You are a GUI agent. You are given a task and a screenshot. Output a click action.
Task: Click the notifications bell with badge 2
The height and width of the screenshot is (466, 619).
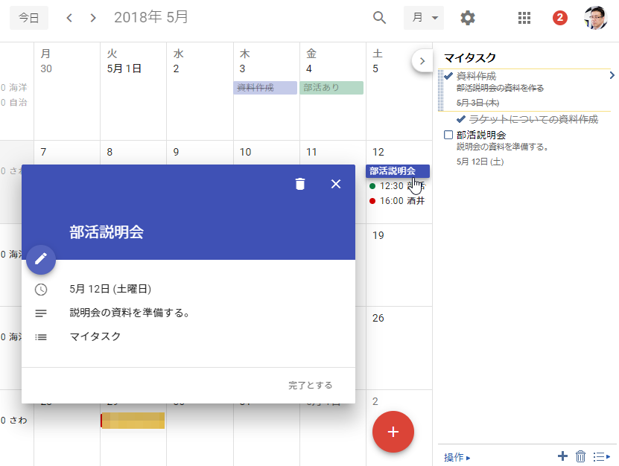(x=559, y=17)
